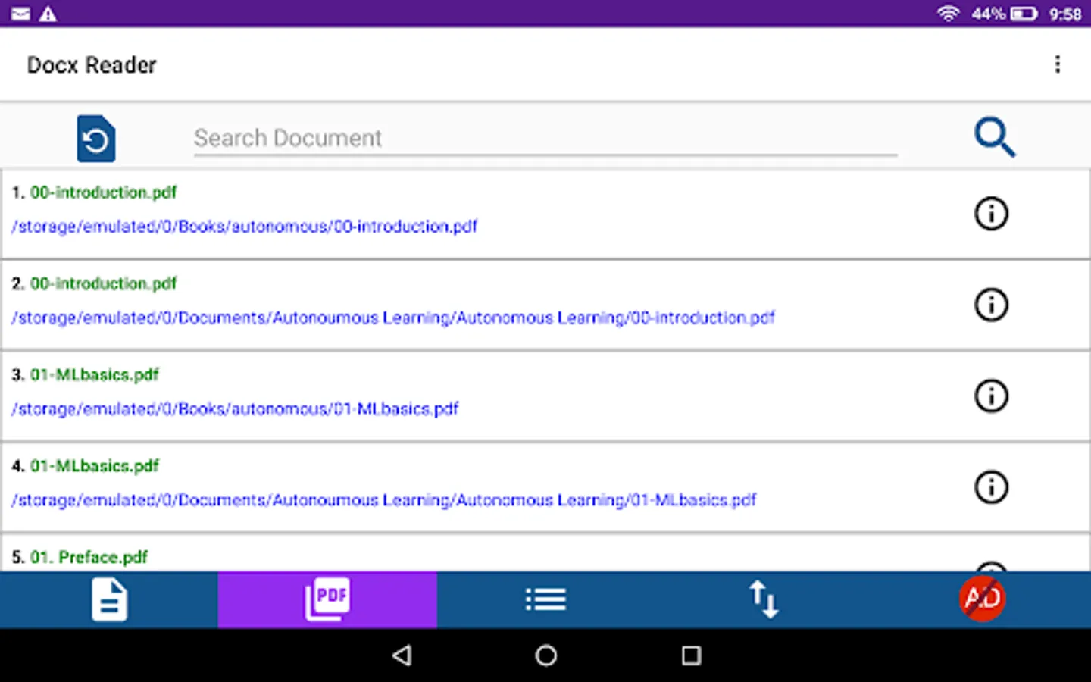This screenshot has width=1091, height=682.
Task: Focus the Search Document field
Action: (x=545, y=138)
